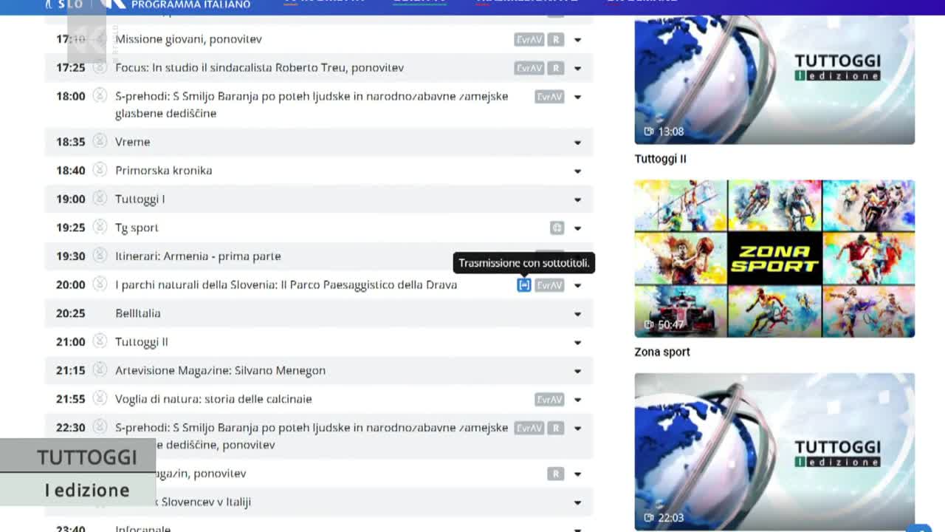This screenshot has height=532, width=945.
Task: Click the R badge on the 22:30 S-prehodi row
Action: pos(556,428)
